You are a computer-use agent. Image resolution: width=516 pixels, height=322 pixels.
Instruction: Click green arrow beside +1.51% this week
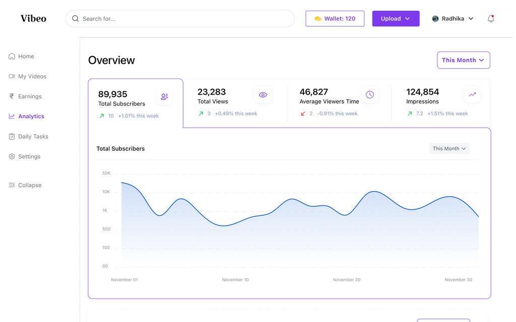coord(410,113)
